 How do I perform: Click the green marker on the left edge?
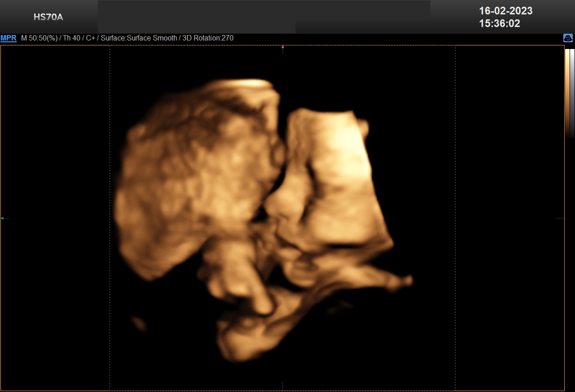pyautogui.click(x=2, y=218)
